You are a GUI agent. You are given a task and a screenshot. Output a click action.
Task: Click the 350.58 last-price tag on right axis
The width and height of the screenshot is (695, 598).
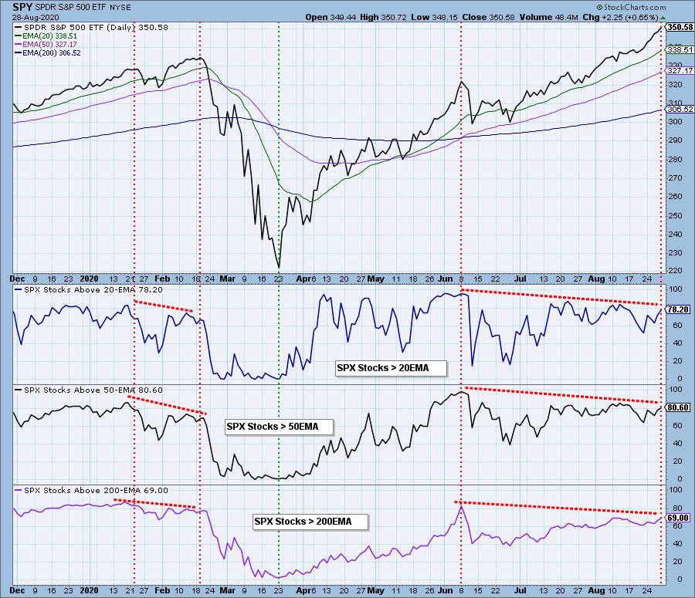coord(680,27)
